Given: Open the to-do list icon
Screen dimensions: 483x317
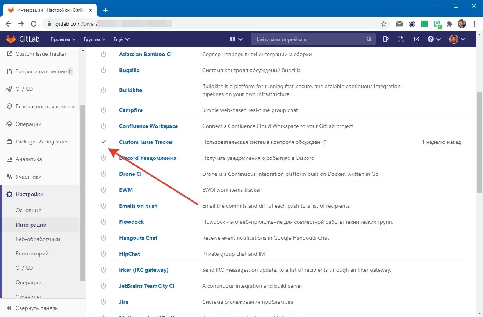Looking at the screenshot, I should pyautogui.click(x=417, y=39).
